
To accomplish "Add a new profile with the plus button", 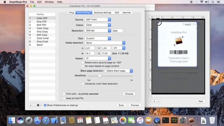I will coord(30,105).
